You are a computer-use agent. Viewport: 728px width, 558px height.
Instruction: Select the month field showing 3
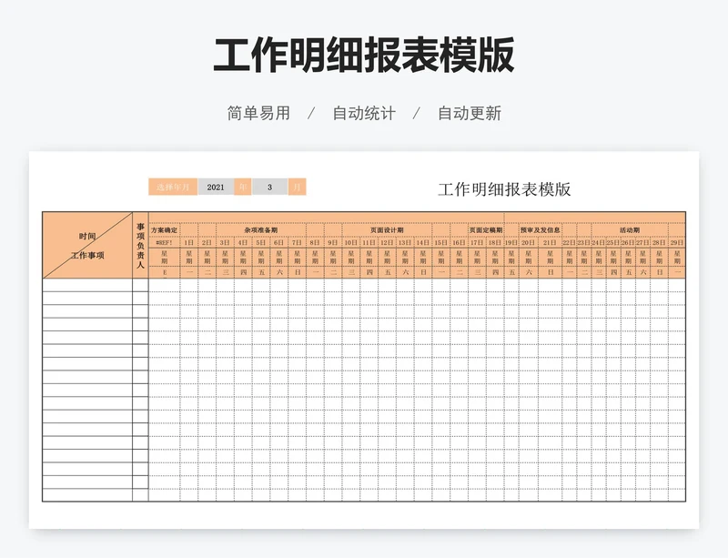269,188
